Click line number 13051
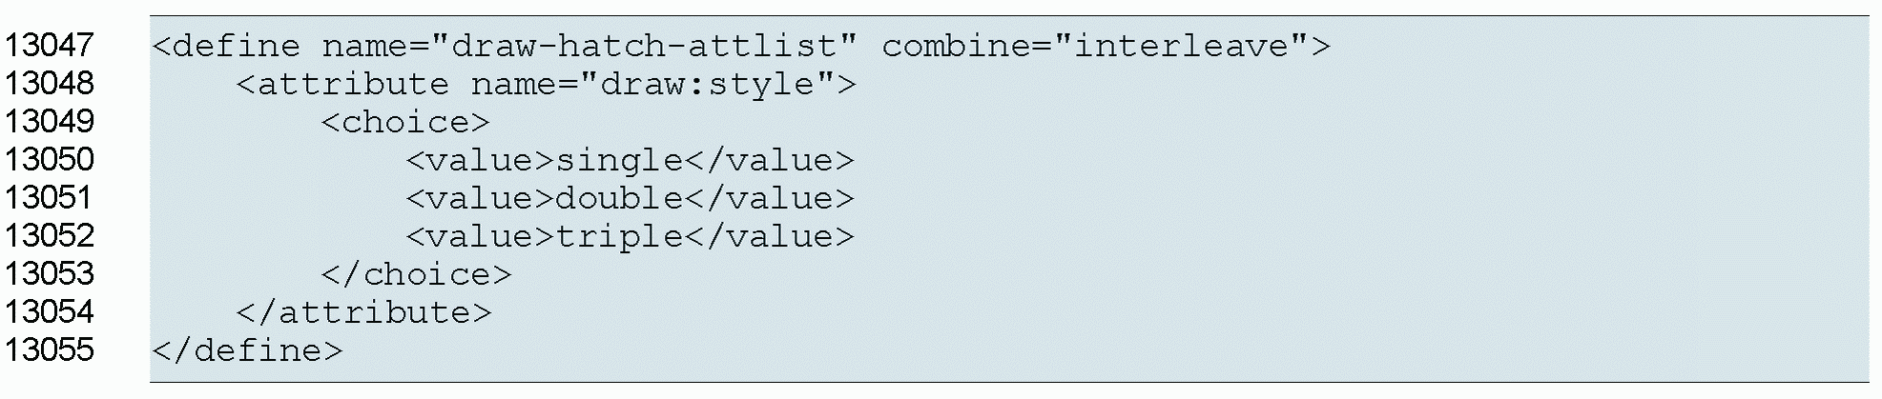This screenshot has width=1882, height=399. pos(50,198)
